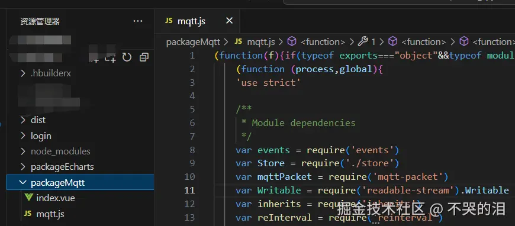
Task: Collapse all folders in Explorer
Action: [144, 57]
